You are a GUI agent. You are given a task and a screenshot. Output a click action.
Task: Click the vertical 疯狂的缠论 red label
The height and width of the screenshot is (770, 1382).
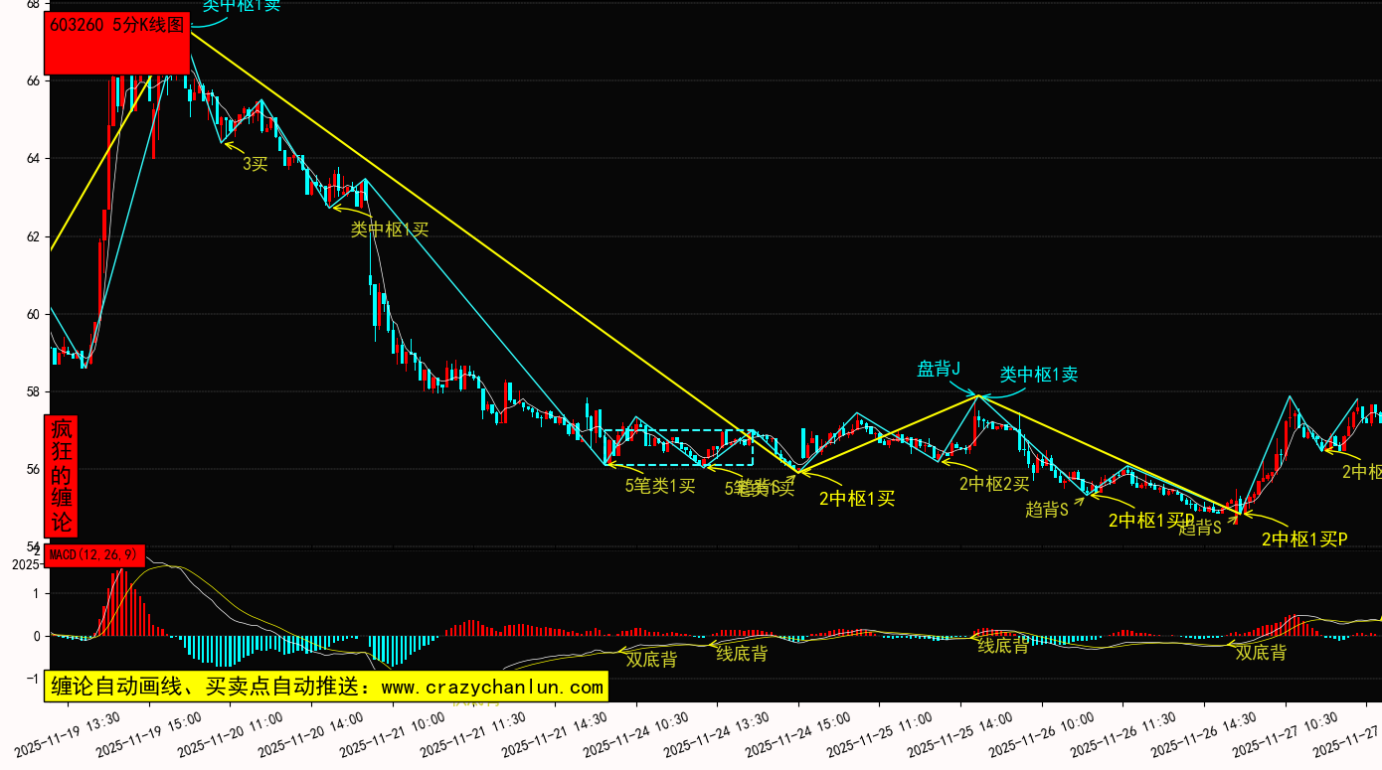tap(62, 476)
